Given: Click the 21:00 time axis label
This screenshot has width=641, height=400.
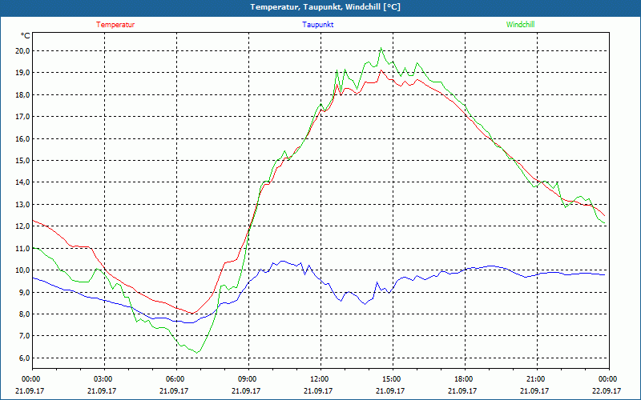Looking at the screenshot, I should click(x=537, y=379).
